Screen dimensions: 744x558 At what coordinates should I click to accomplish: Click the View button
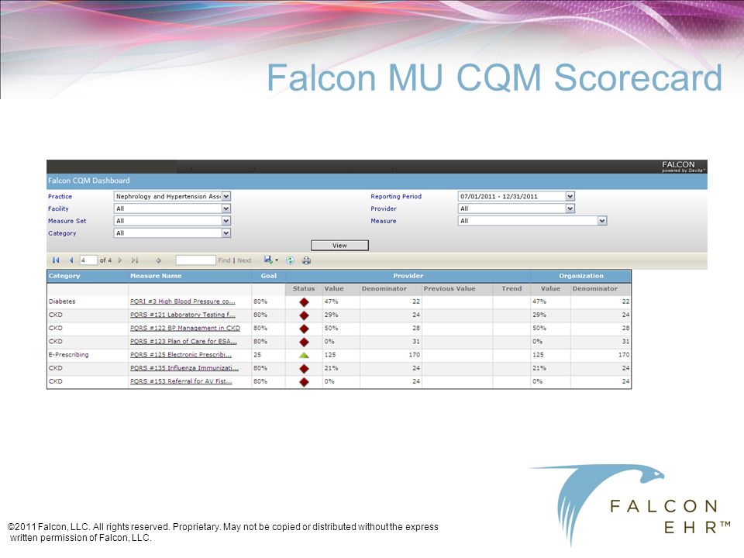click(x=339, y=246)
